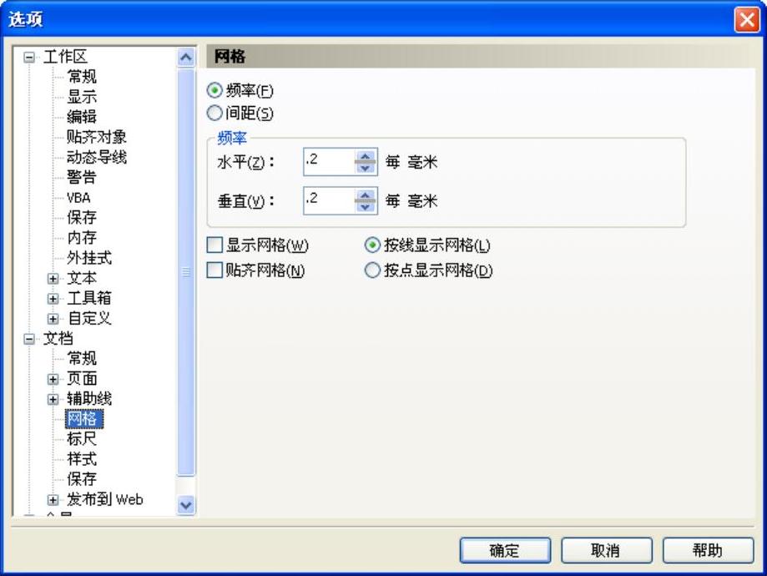Select 保存 under 文档
Screen dimensions: 767x576
(x=82, y=479)
